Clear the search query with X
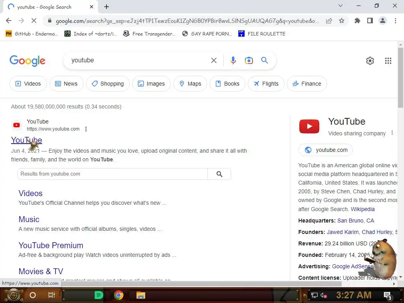This screenshot has width=404, height=303. click(x=213, y=60)
